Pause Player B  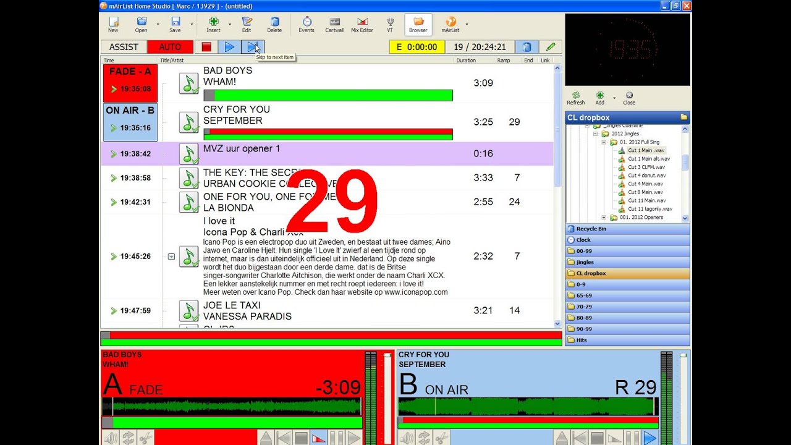632,438
